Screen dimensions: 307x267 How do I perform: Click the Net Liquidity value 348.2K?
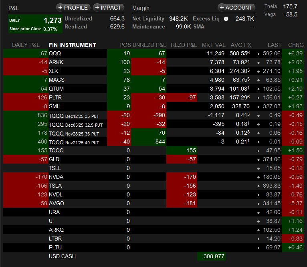tap(178, 19)
